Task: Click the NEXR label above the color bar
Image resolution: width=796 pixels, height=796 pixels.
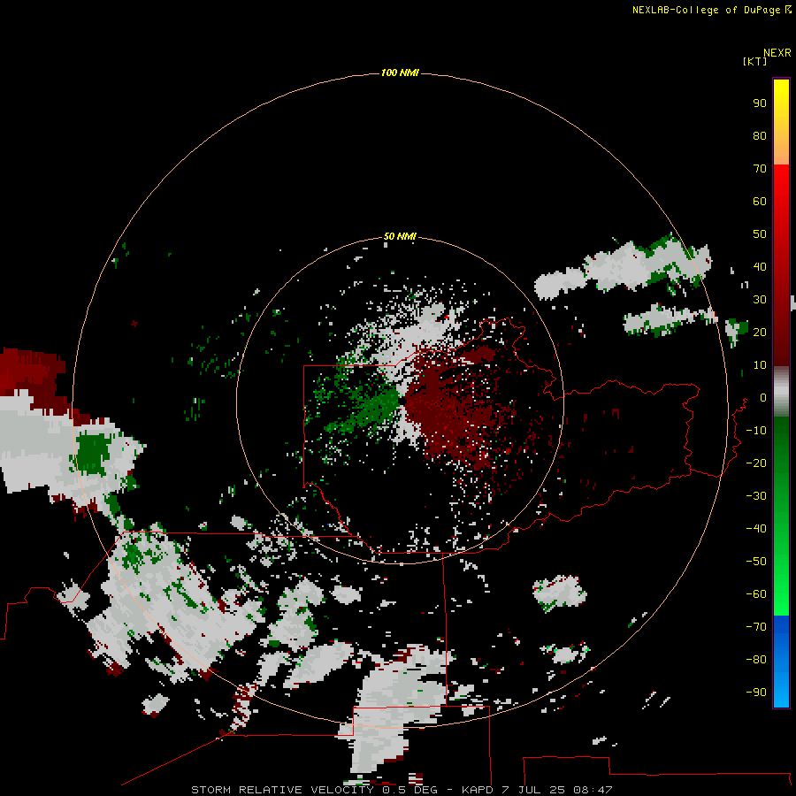Action: click(x=777, y=53)
